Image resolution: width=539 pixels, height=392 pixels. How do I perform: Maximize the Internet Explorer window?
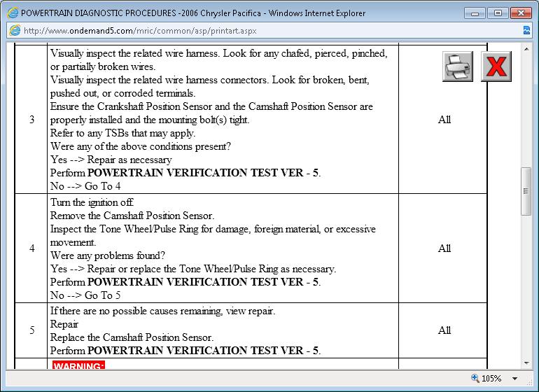(x=498, y=13)
